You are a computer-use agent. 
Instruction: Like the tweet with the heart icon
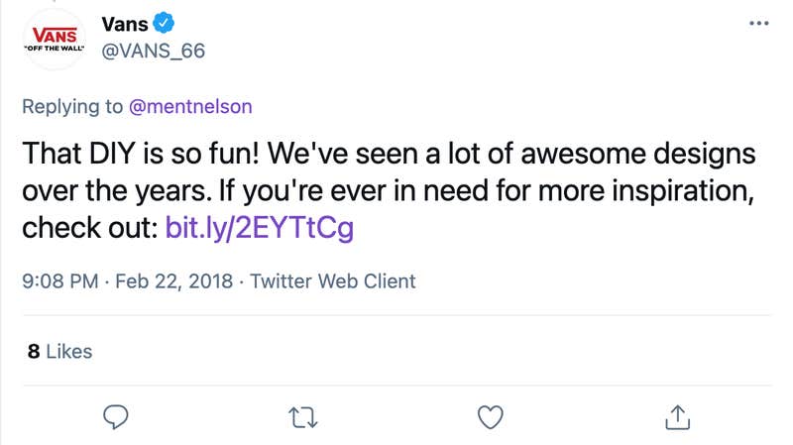490,416
